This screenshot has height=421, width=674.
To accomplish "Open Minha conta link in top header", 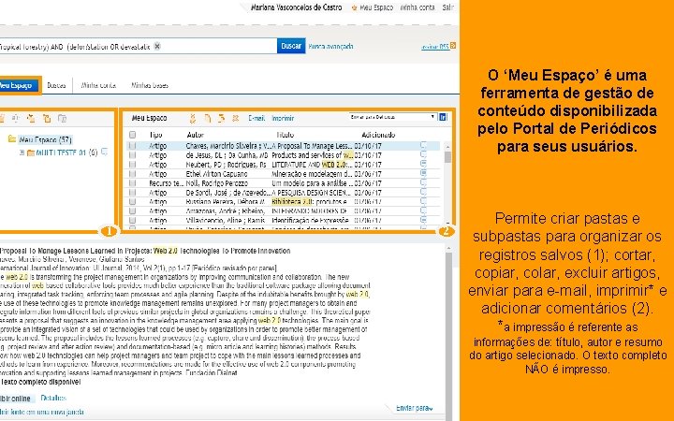I will pyautogui.click(x=417, y=7).
